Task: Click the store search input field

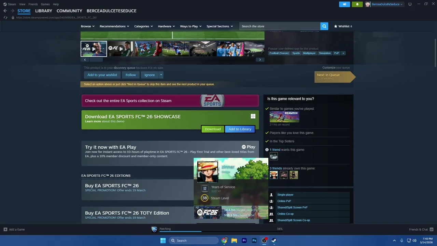Action: click(x=280, y=26)
